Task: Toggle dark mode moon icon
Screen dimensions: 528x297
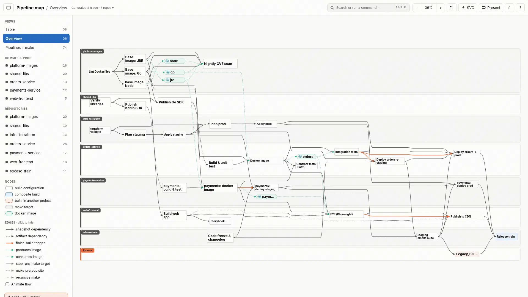Action: (x=509, y=8)
